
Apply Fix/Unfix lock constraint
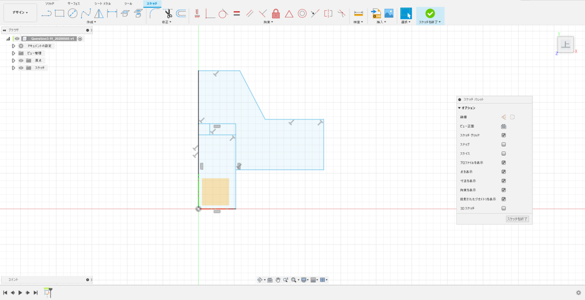click(276, 14)
